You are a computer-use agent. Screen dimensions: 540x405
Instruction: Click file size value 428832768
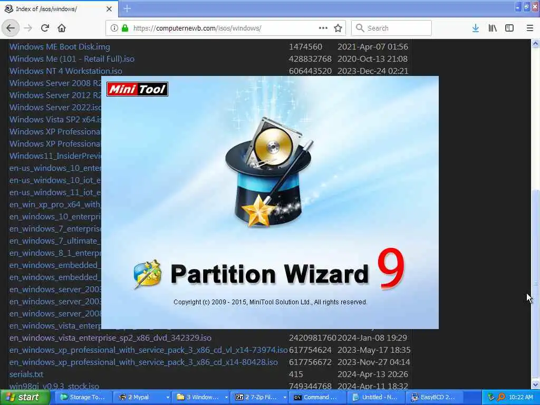[310, 59]
